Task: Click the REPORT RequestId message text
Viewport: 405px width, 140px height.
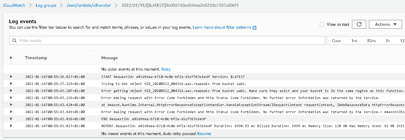Action: tap(253, 126)
